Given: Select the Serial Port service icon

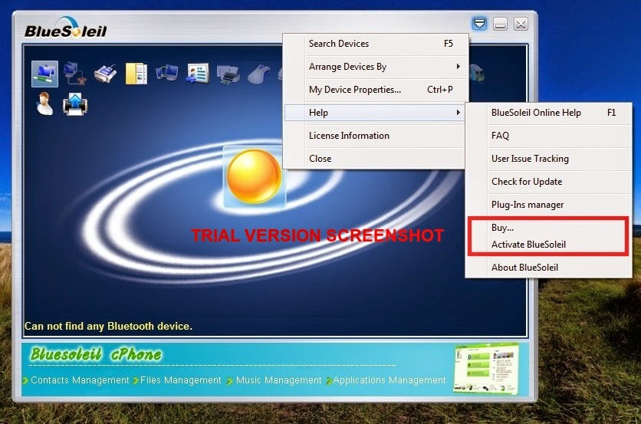Looking at the screenshot, I should 105,74.
